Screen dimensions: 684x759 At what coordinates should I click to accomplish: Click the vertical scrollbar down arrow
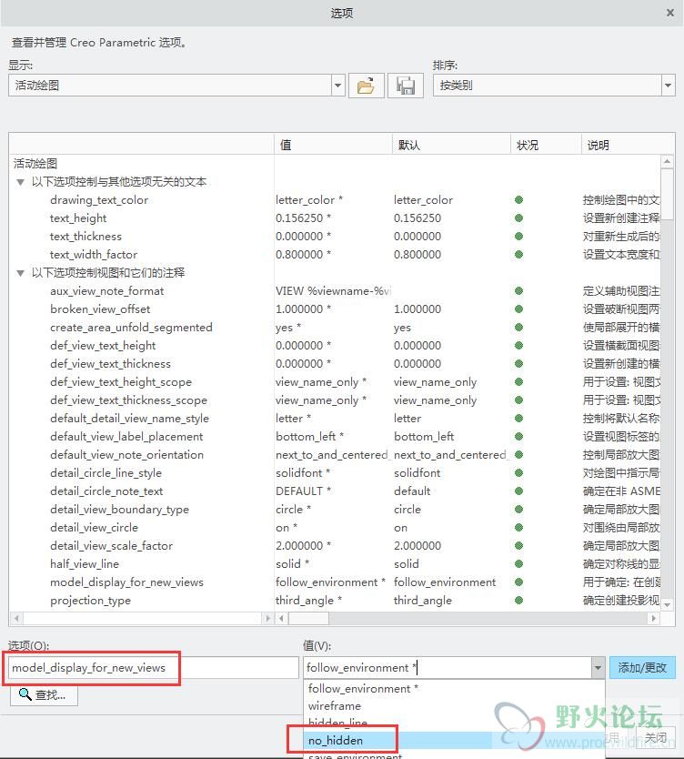(x=667, y=604)
